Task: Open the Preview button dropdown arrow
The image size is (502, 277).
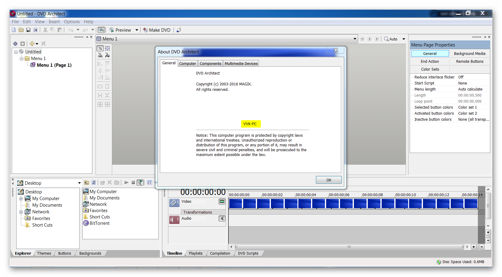Action: point(137,30)
